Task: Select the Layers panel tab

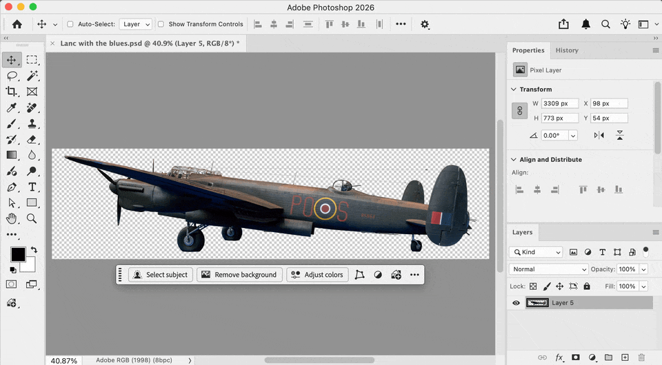Action: coord(522,232)
